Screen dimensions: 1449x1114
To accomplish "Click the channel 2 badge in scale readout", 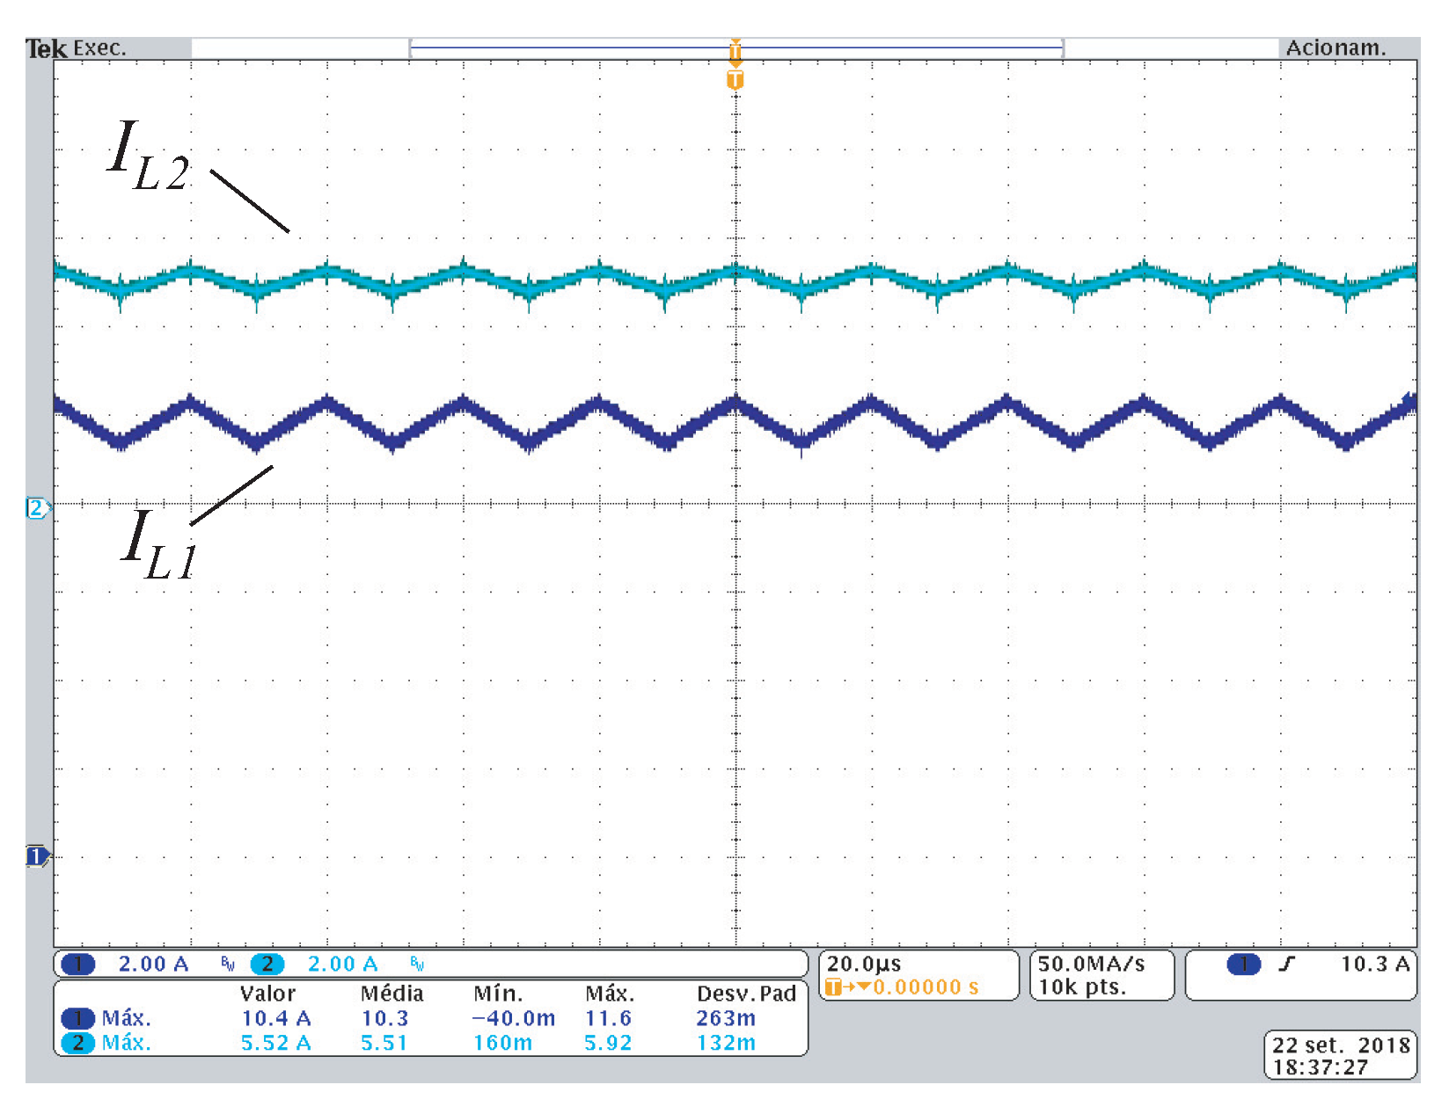I will point(267,964).
